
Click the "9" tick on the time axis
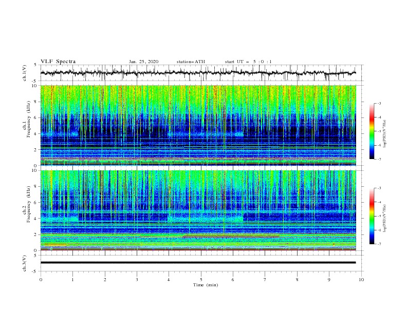click(x=329, y=280)
